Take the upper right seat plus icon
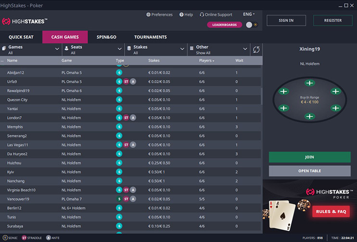 point(336,92)
